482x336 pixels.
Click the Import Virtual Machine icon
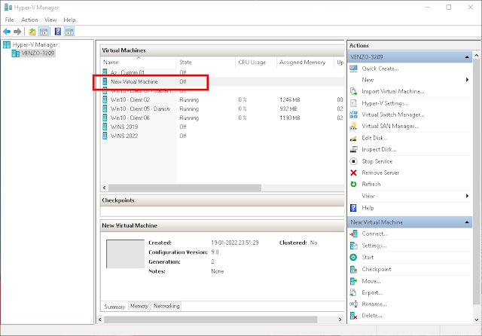(x=353, y=91)
